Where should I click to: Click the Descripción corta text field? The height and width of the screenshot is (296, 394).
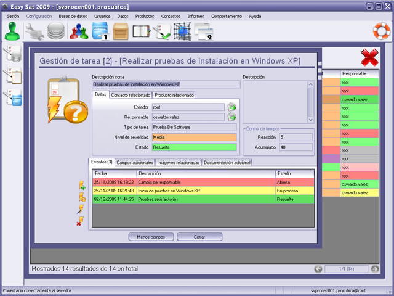[166, 84]
